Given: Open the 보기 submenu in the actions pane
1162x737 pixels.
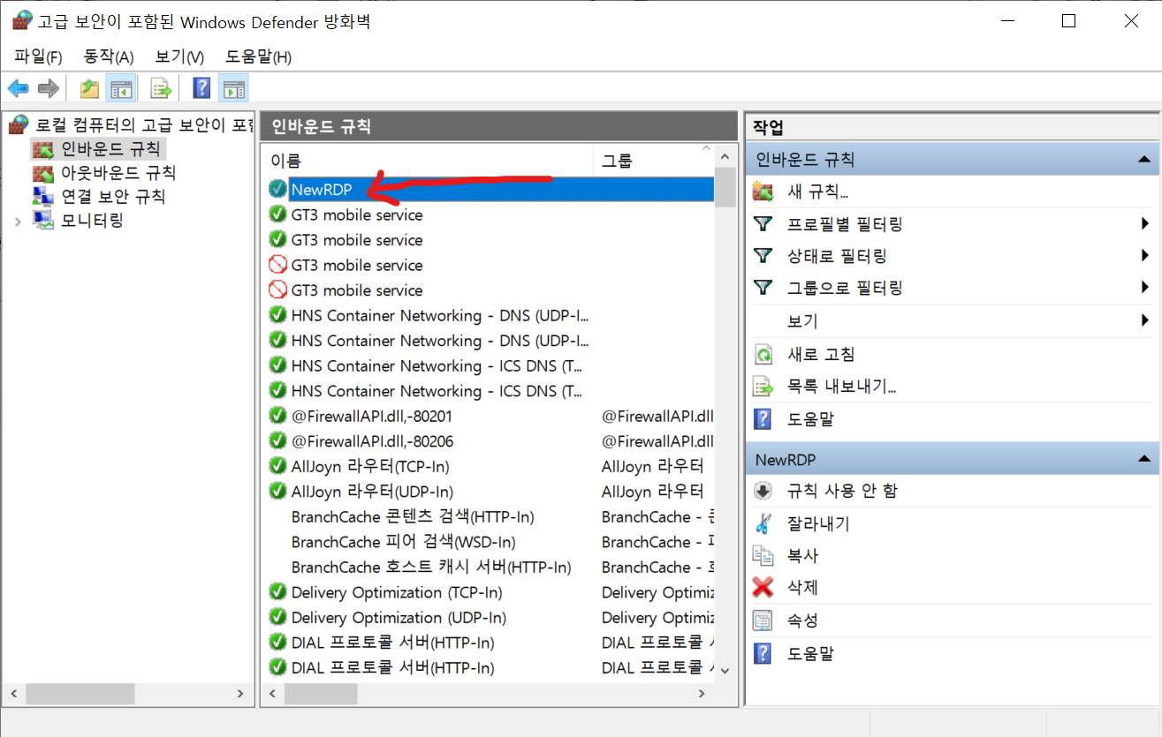Looking at the screenshot, I should [x=950, y=320].
